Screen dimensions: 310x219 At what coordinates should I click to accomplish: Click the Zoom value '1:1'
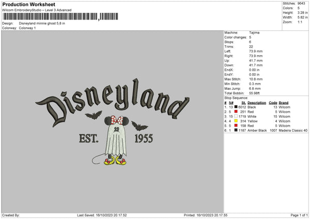300,22
